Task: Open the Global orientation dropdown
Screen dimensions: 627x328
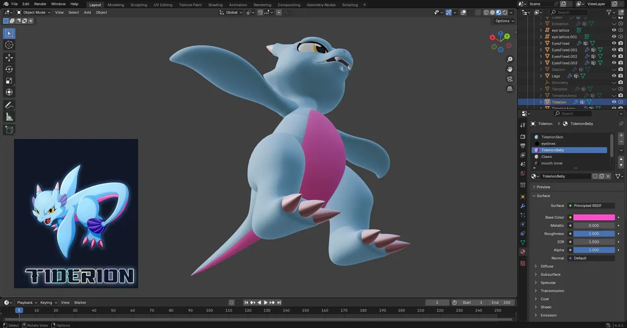Action: (231, 12)
